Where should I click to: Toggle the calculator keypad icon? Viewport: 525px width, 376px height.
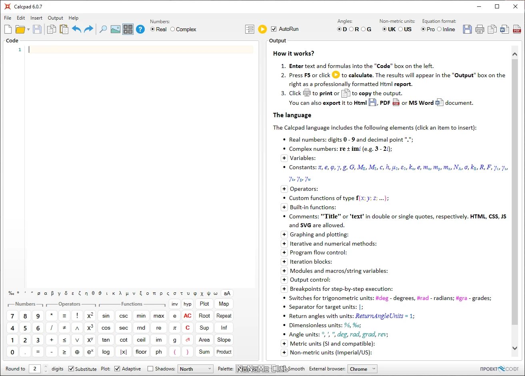pyautogui.click(x=128, y=29)
